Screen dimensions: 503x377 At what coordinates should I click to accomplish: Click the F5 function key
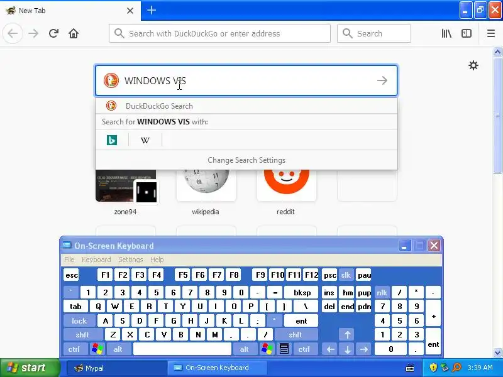pos(183,275)
